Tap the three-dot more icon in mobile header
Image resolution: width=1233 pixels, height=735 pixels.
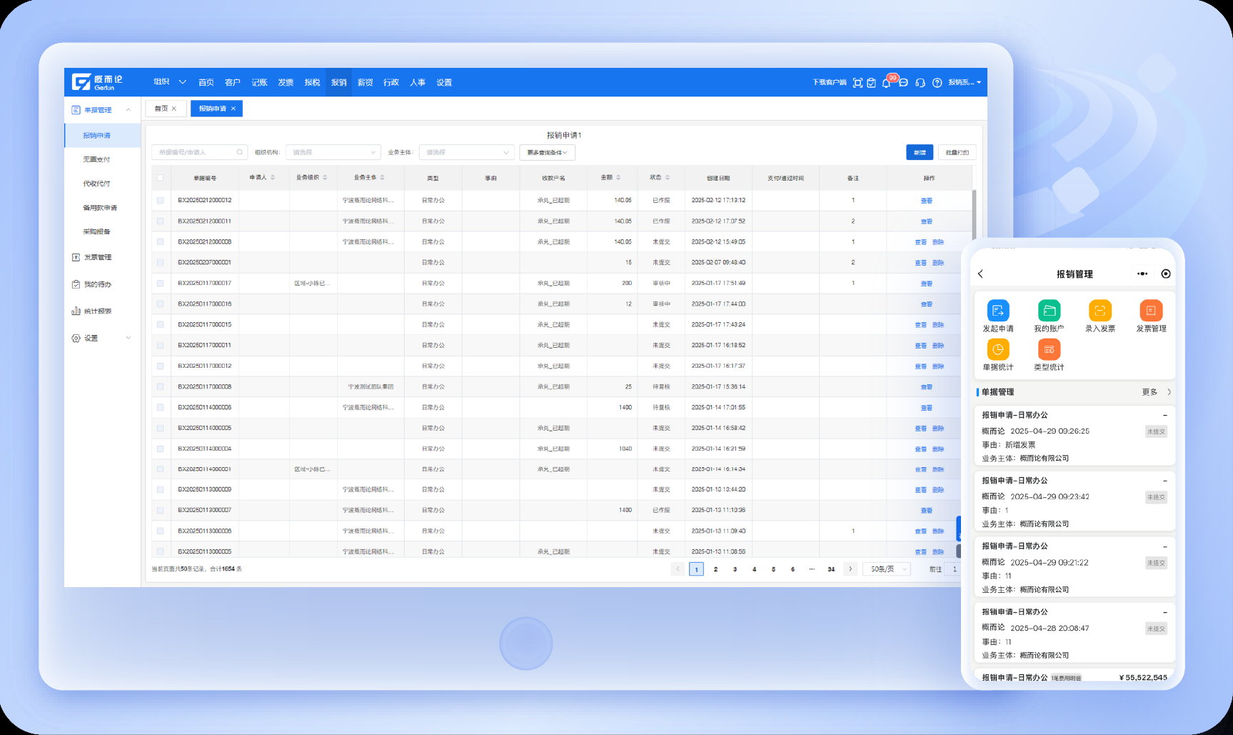pyautogui.click(x=1142, y=274)
